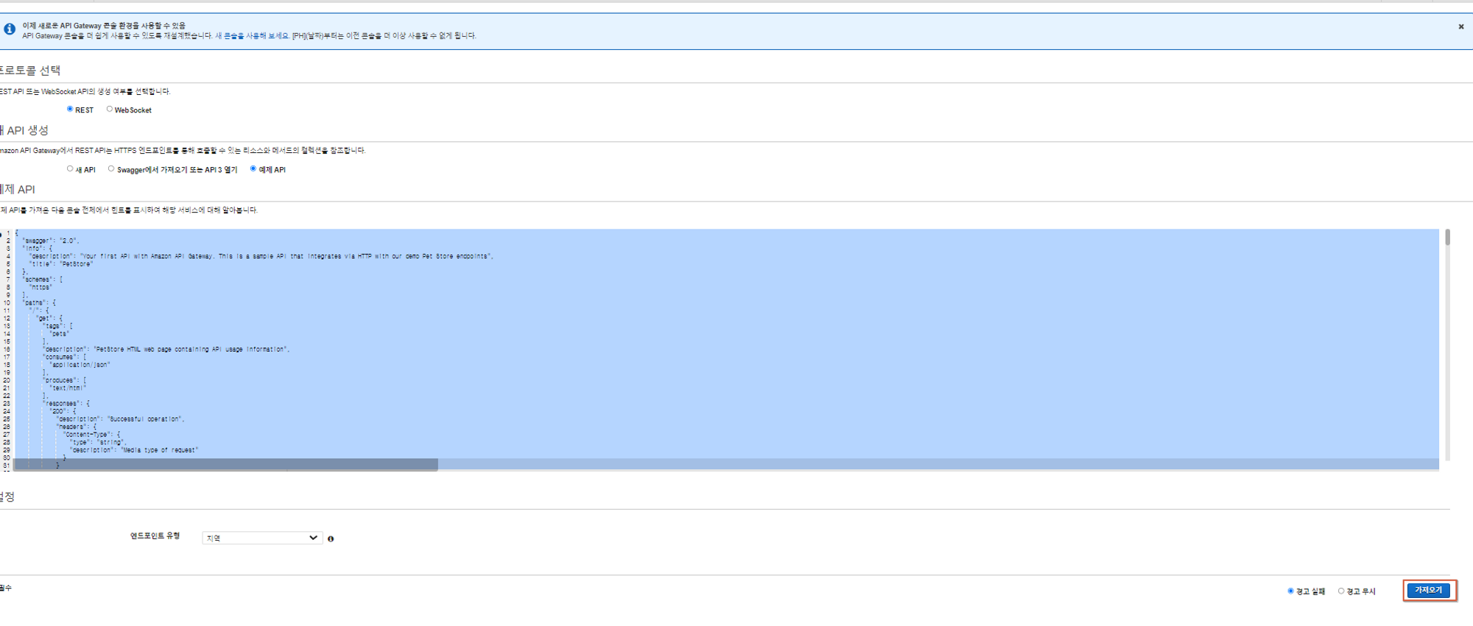The image size is (1473, 626).
Task: Click the '"Content-Type": {' line in the editor
Action: (x=92, y=435)
